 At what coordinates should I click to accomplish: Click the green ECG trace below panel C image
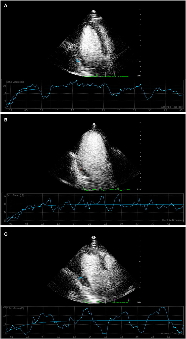tap(105, 301)
